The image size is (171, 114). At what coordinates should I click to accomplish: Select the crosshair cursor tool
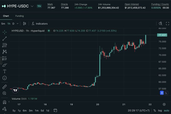pos(5,32)
